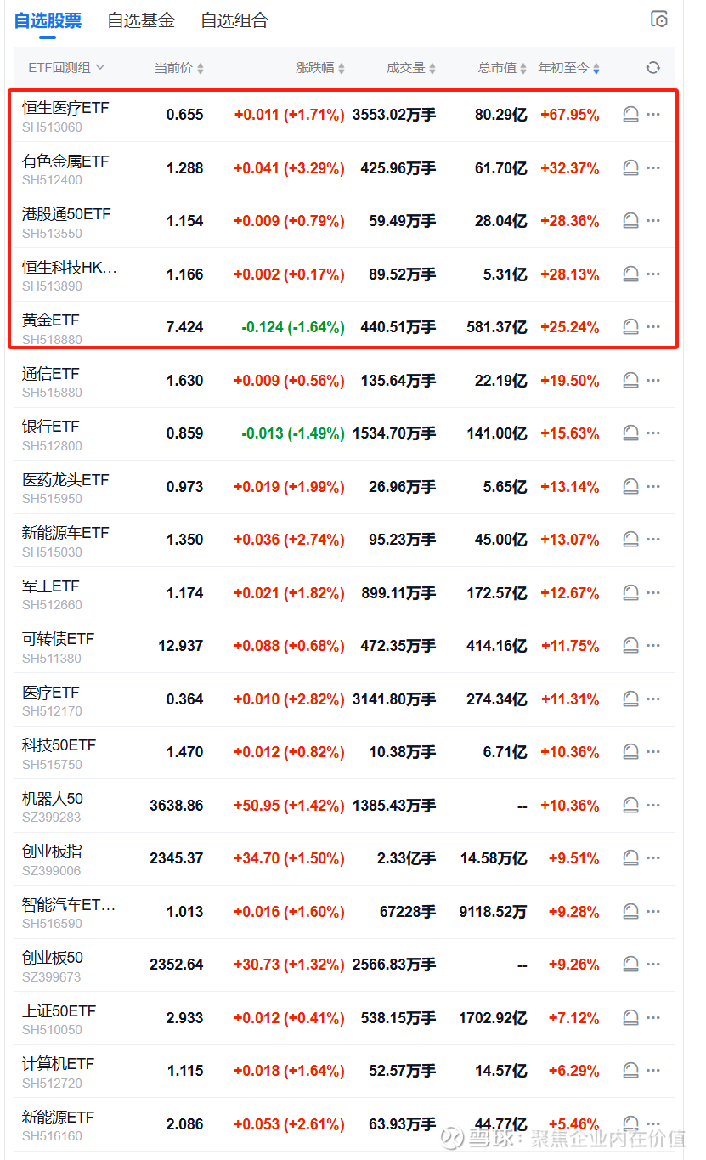Open more options for 有色金属ETF
The height and width of the screenshot is (1160, 706).
point(653,168)
